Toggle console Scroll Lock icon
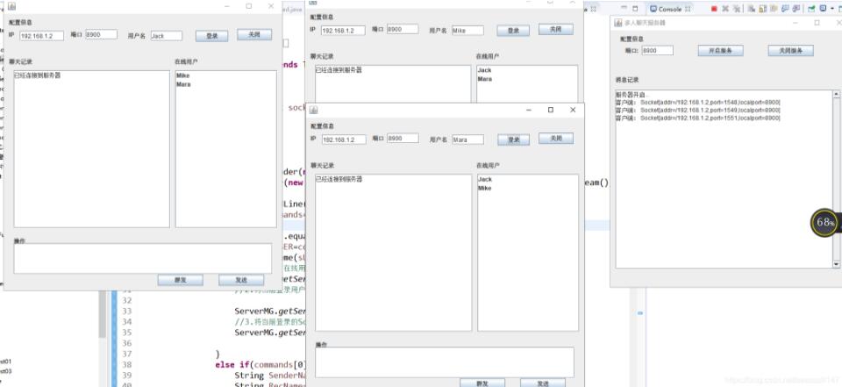The image size is (842, 387). [x=762, y=9]
